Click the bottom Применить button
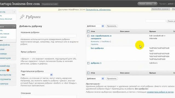Viewport: 175px width, 98px height. (x=112, y=79)
